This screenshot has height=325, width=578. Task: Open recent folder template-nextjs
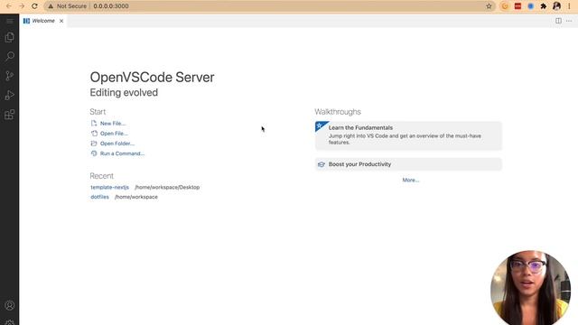[110, 187]
